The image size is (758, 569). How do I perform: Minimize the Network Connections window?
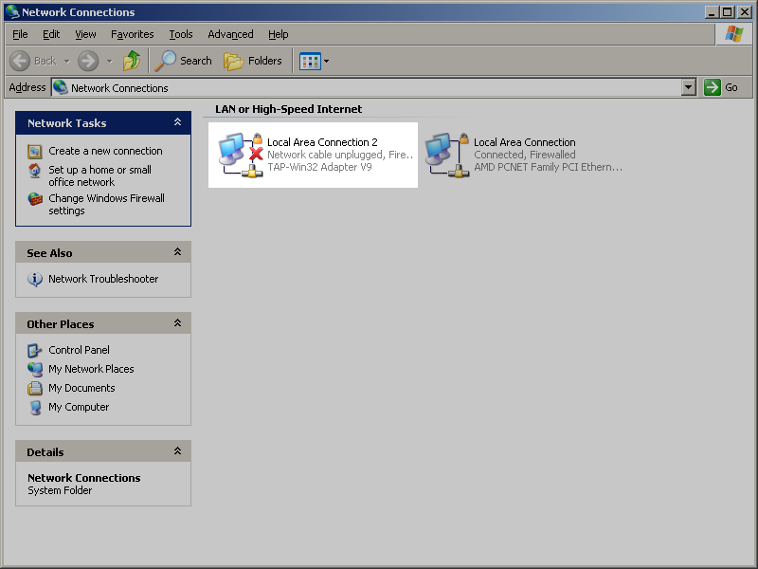(712, 12)
